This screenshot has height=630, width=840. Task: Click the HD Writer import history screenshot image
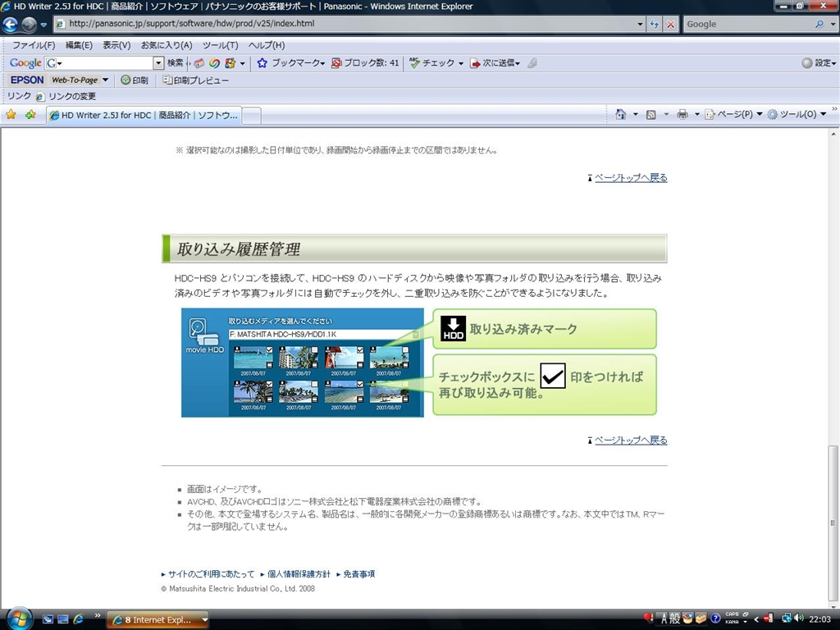[303, 363]
